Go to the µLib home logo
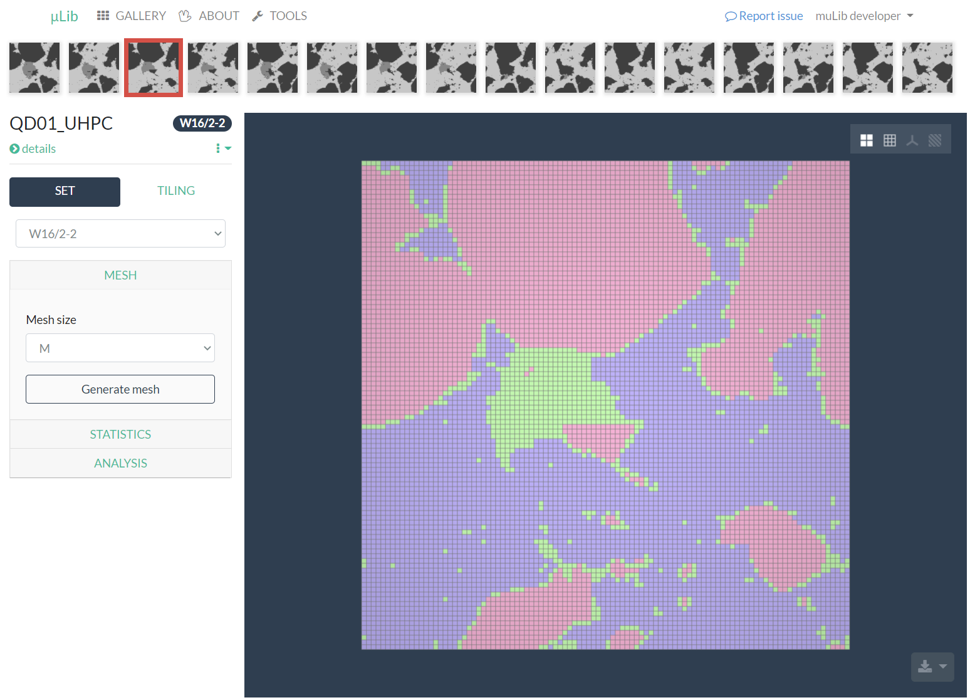 (x=64, y=16)
